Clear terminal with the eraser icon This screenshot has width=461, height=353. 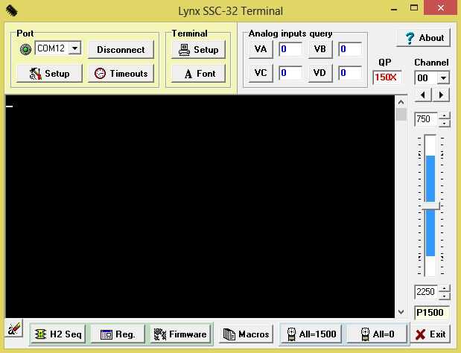point(14,328)
